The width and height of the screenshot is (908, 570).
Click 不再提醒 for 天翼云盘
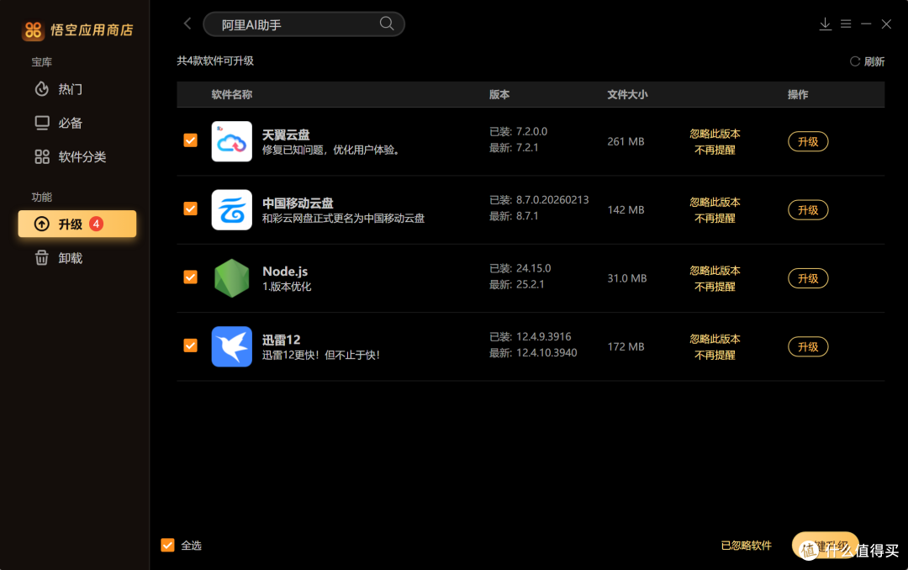click(x=715, y=150)
